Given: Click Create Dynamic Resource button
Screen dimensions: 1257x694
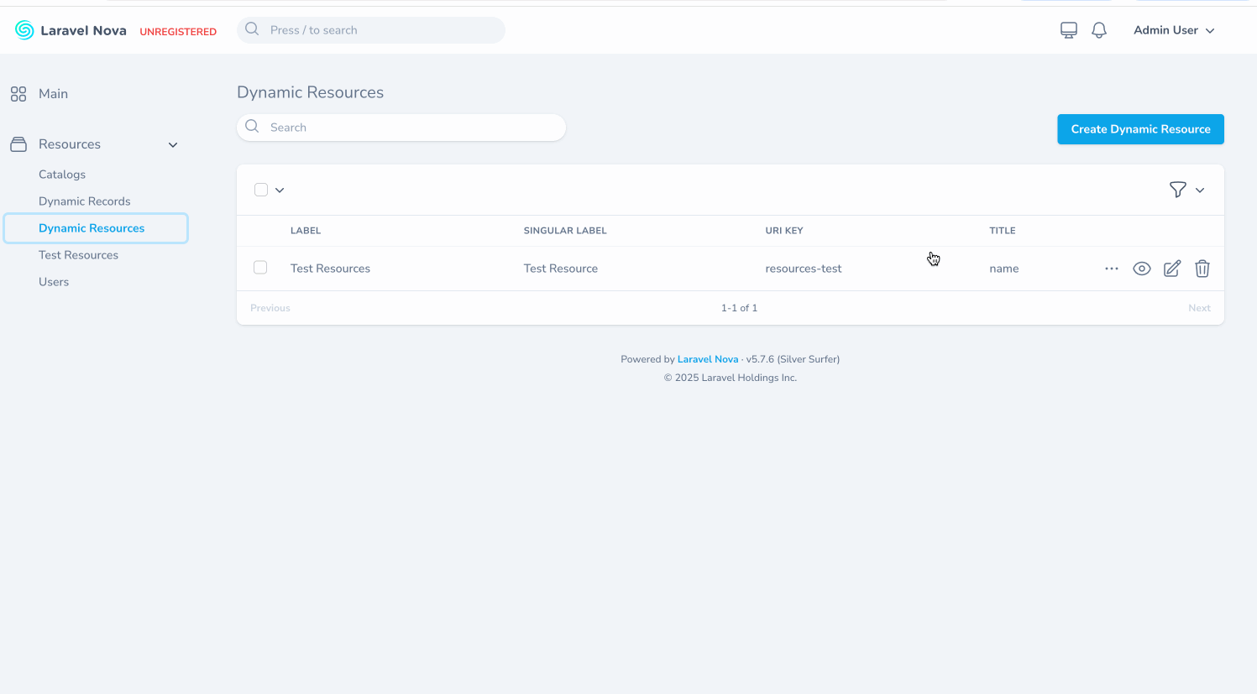Looking at the screenshot, I should tap(1140, 129).
